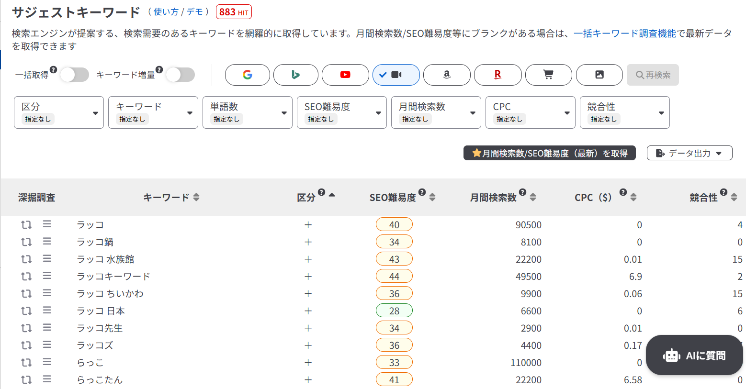Expand the plus sign for ラッコ 水族館

[308, 259]
